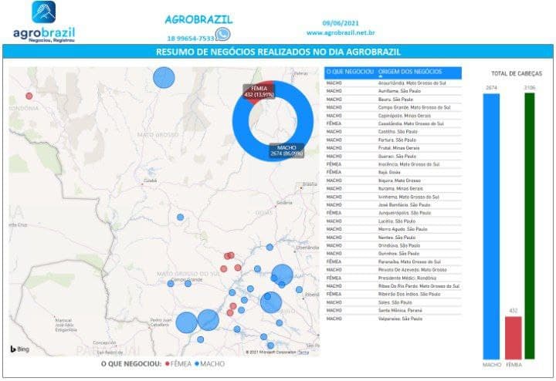This screenshot has height=381, width=556.
Task: Open the map Terms link
Action: pos(303,352)
